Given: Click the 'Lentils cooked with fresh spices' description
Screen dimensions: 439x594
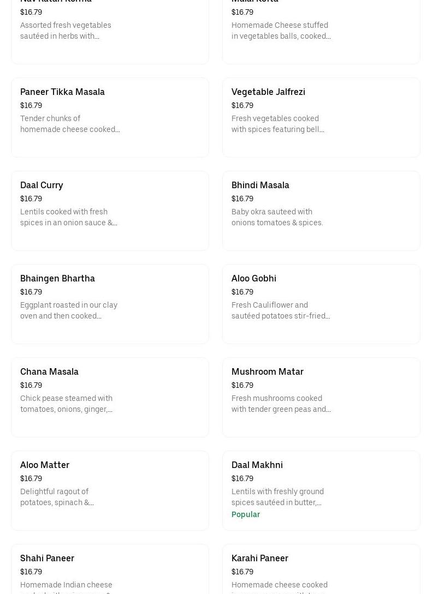Looking at the screenshot, I should pyautogui.click(x=68, y=217).
